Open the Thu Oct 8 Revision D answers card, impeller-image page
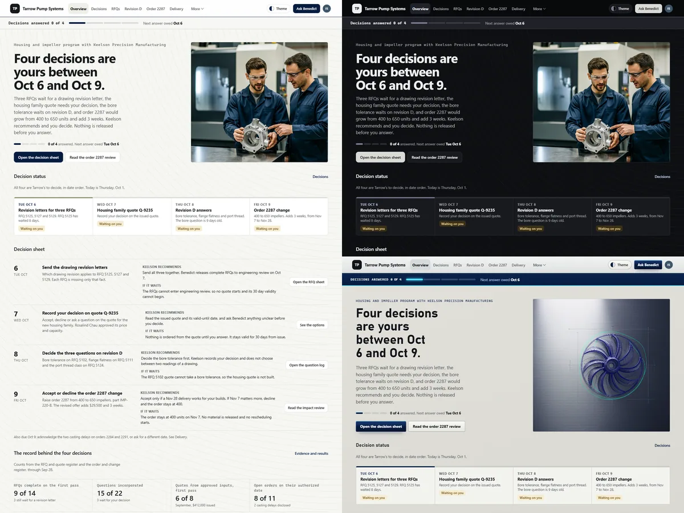This screenshot has width=684, height=513. (x=552, y=486)
